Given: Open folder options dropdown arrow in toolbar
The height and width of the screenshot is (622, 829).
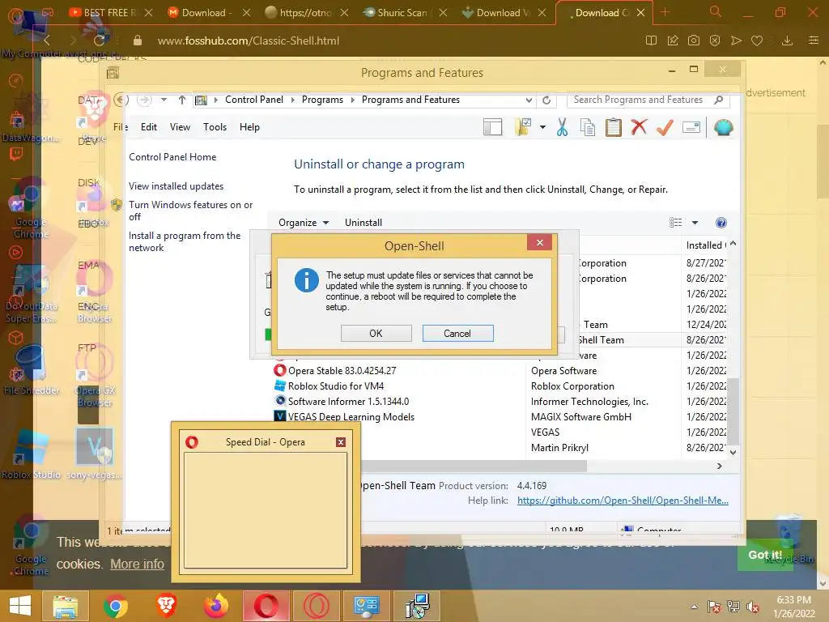Looking at the screenshot, I should [542, 127].
